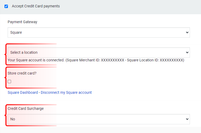Click the chevron on the Credit Card Surcharge dropdown
The width and height of the screenshot is (201, 133).
coord(187,119)
